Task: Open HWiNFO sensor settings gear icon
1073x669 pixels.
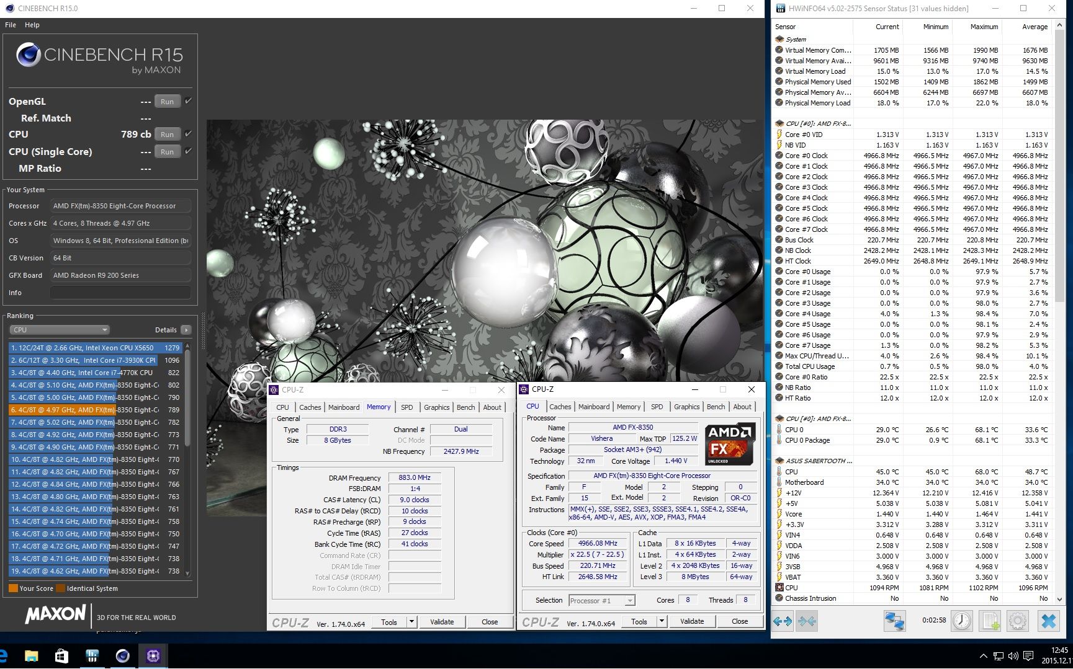Action: (x=1018, y=621)
